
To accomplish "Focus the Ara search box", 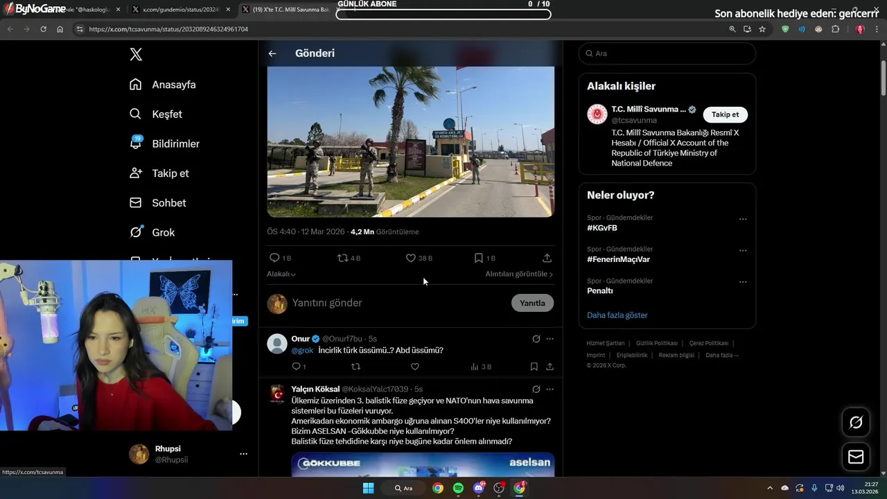I will pos(667,53).
